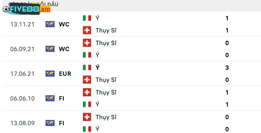The height and width of the screenshot is (133, 261).
Task: Click Italy flag in 17.06.21 match
Action: (x=87, y=68)
